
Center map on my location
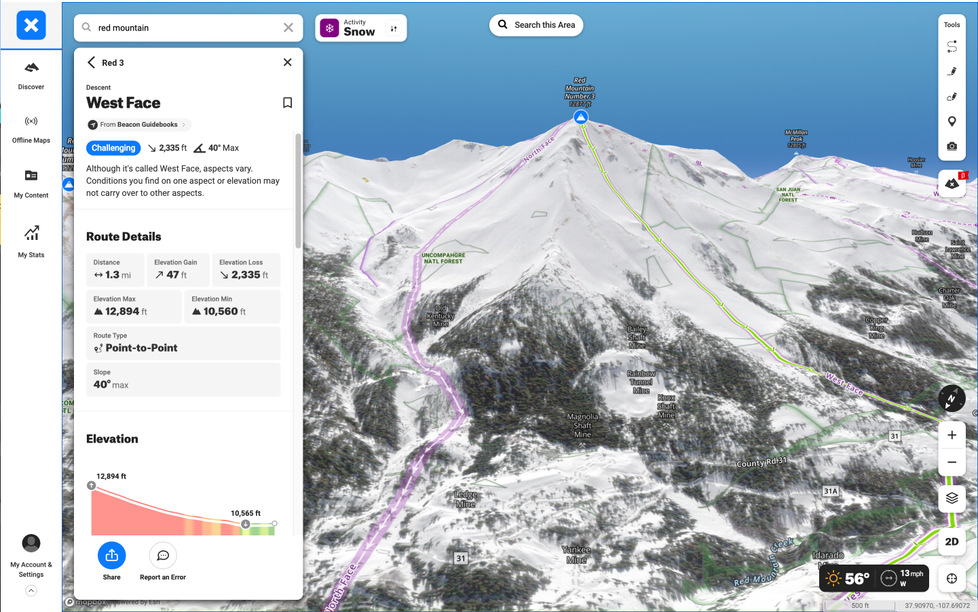tap(952, 578)
